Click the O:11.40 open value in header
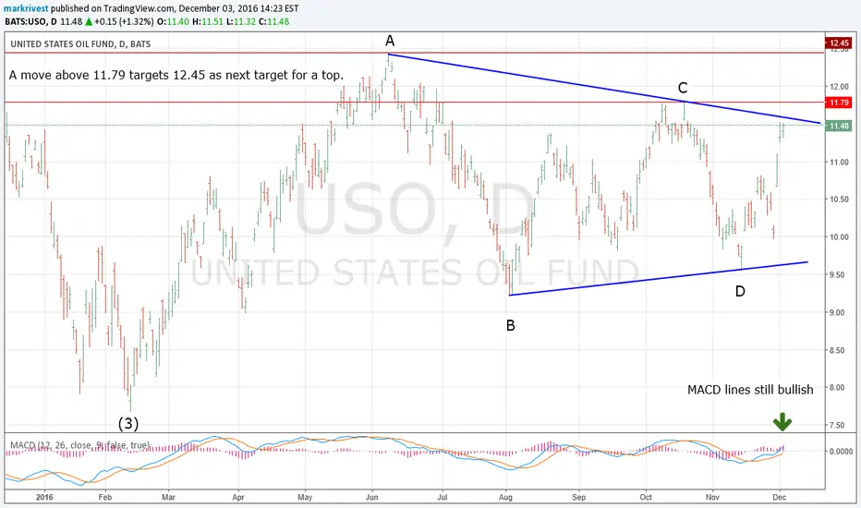The image size is (861, 508). (173, 22)
